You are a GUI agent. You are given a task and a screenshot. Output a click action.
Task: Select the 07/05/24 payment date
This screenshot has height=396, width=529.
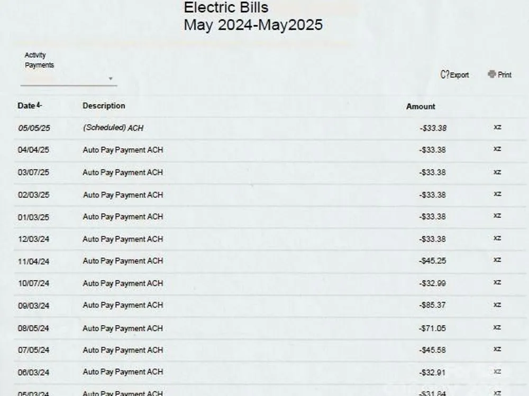(33, 350)
